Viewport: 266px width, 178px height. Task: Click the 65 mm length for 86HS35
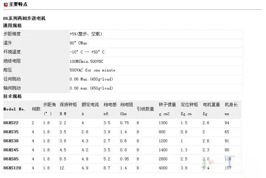point(227,132)
